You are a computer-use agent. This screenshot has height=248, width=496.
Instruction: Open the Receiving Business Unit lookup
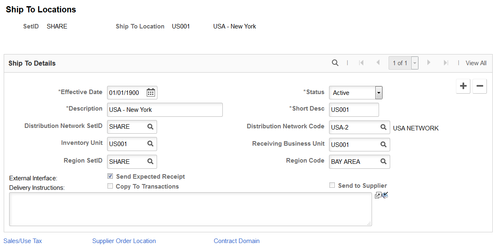[x=384, y=144]
